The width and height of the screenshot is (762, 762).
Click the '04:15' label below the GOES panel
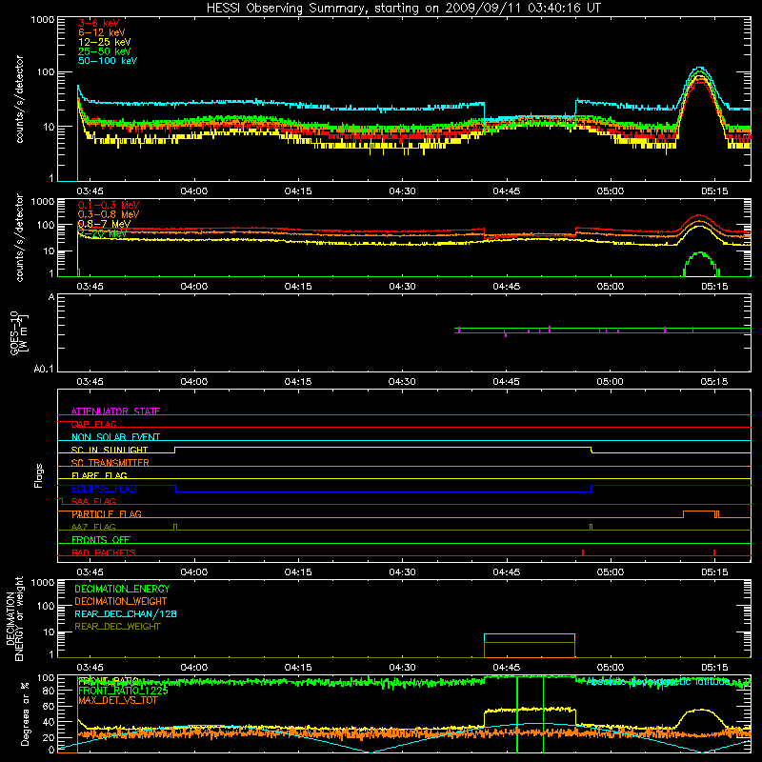pos(298,382)
